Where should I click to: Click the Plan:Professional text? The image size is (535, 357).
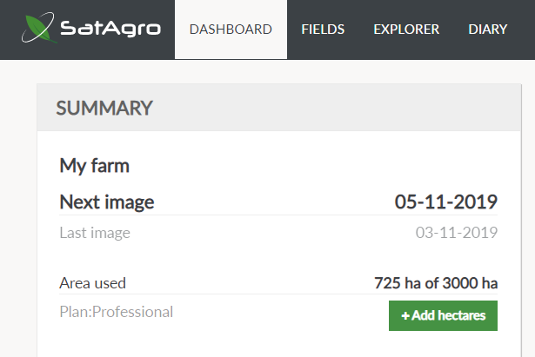[117, 312]
